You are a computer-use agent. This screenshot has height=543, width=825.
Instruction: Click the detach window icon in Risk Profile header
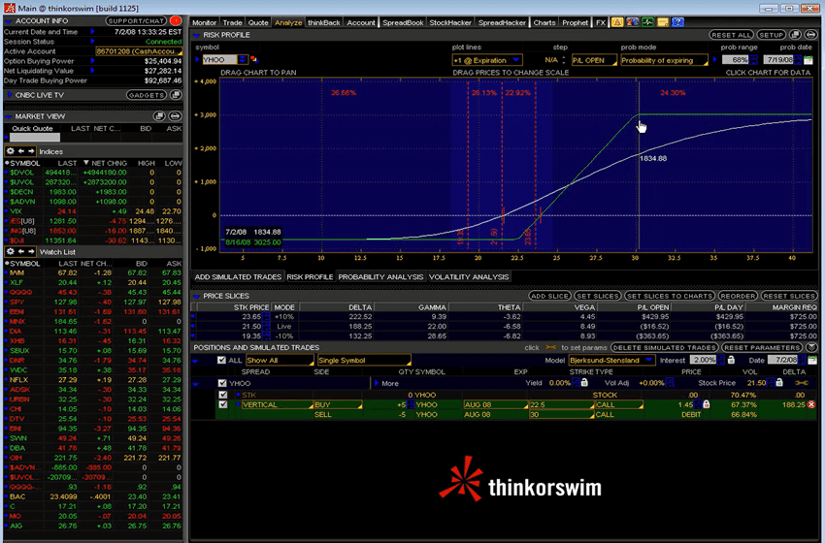(795, 35)
